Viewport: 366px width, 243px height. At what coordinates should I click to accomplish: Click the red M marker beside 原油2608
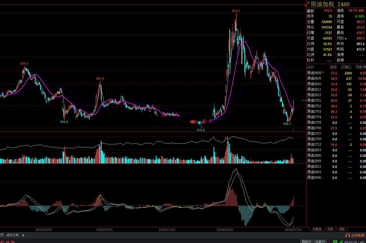323,72
